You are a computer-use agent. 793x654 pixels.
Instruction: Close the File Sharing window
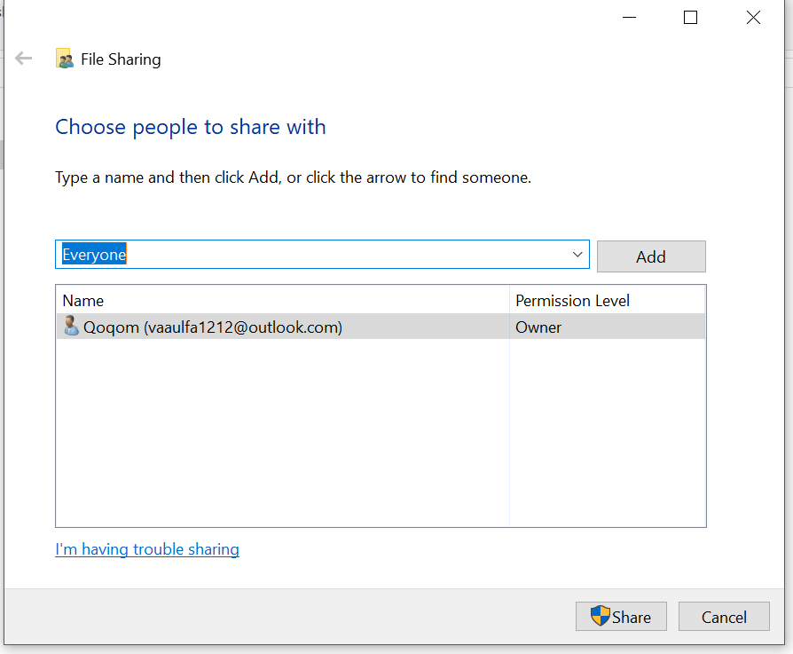pos(753,18)
